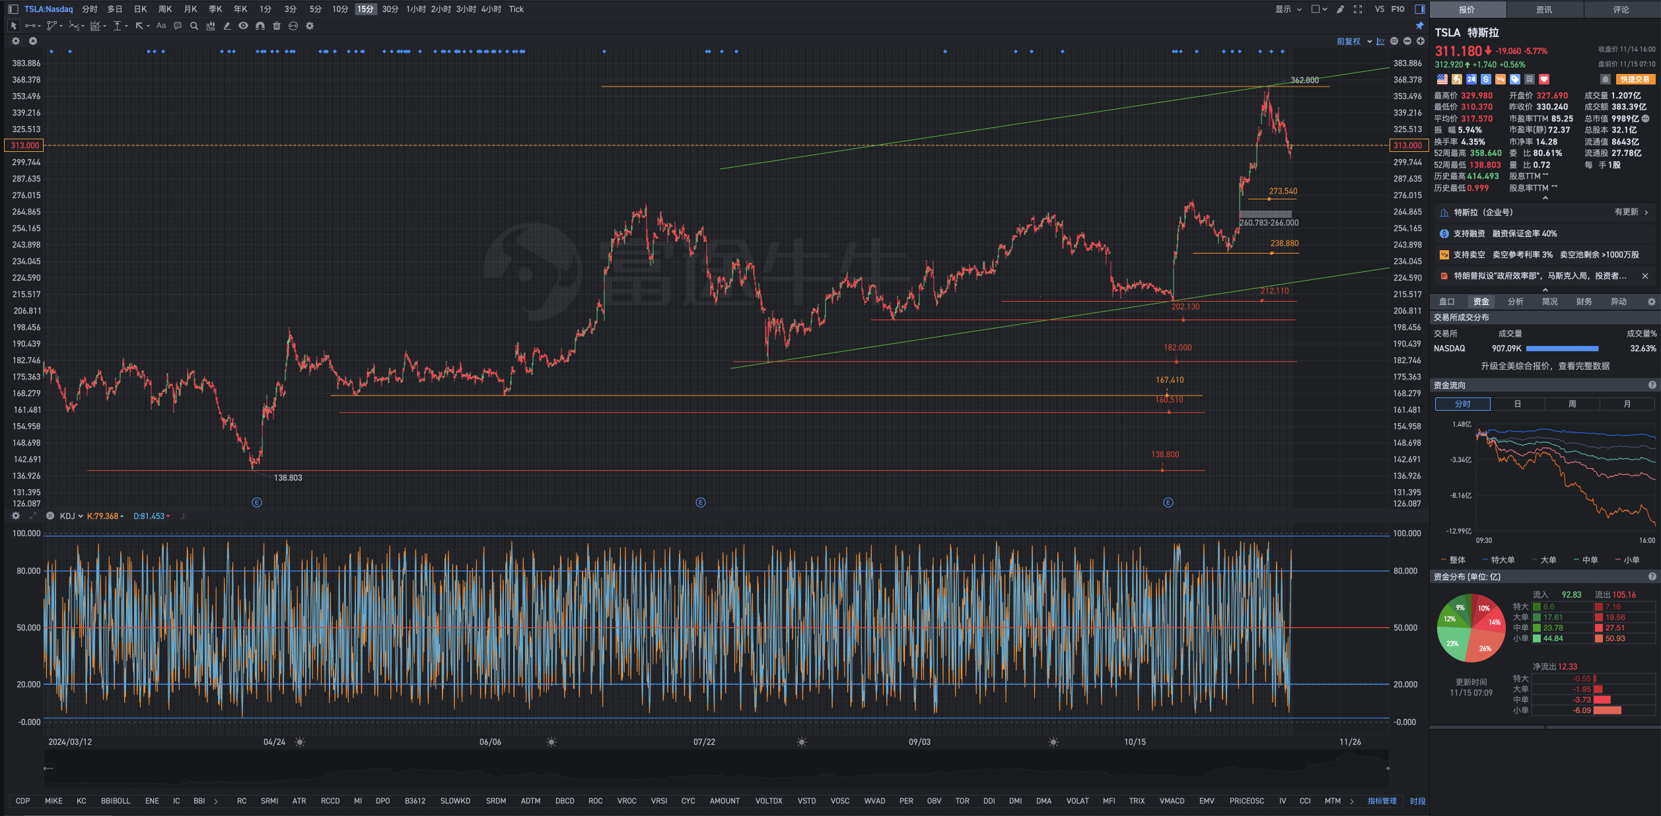Enter fullscreen chart mode
The width and height of the screenshot is (1661, 816).
point(1358,9)
